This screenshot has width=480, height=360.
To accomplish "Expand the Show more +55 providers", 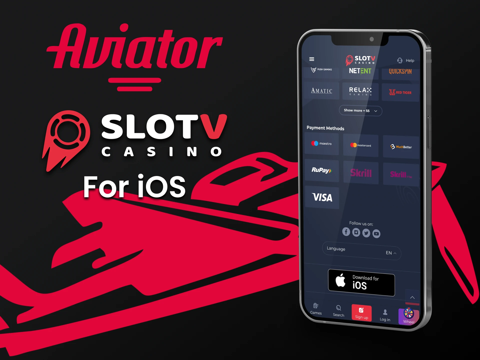I will [x=359, y=110].
